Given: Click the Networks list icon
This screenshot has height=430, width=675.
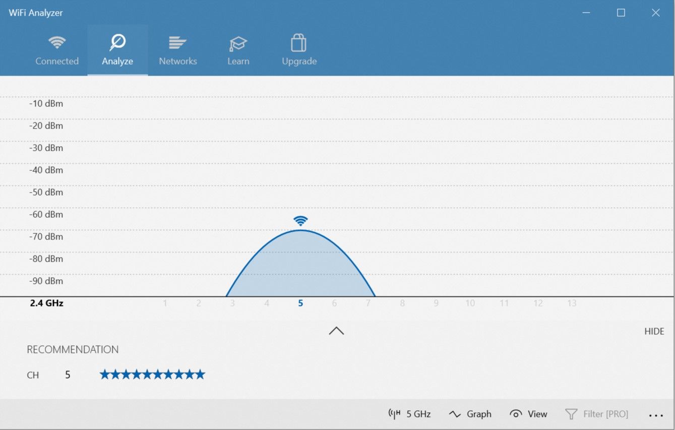Looking at the screenshot, I should pos(178,43).
